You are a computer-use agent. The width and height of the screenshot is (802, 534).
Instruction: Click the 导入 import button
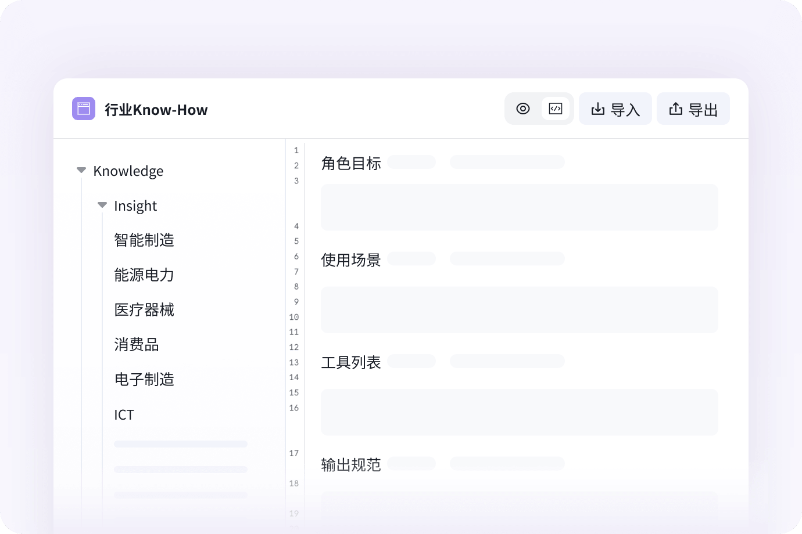coord(615,109)
